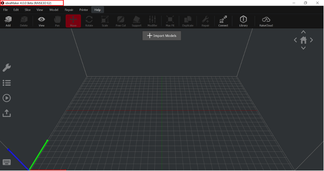Click the keyboard shortcuts icon
The height and width of the screenshot is (171, 324).
click(6, 162)
